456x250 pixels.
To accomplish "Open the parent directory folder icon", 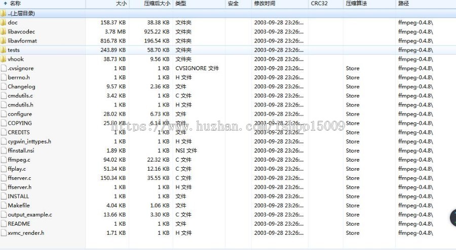I will (3, 13).
